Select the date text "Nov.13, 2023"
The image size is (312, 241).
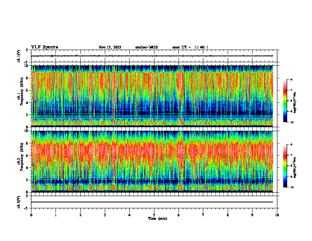[x=110, y=47]
